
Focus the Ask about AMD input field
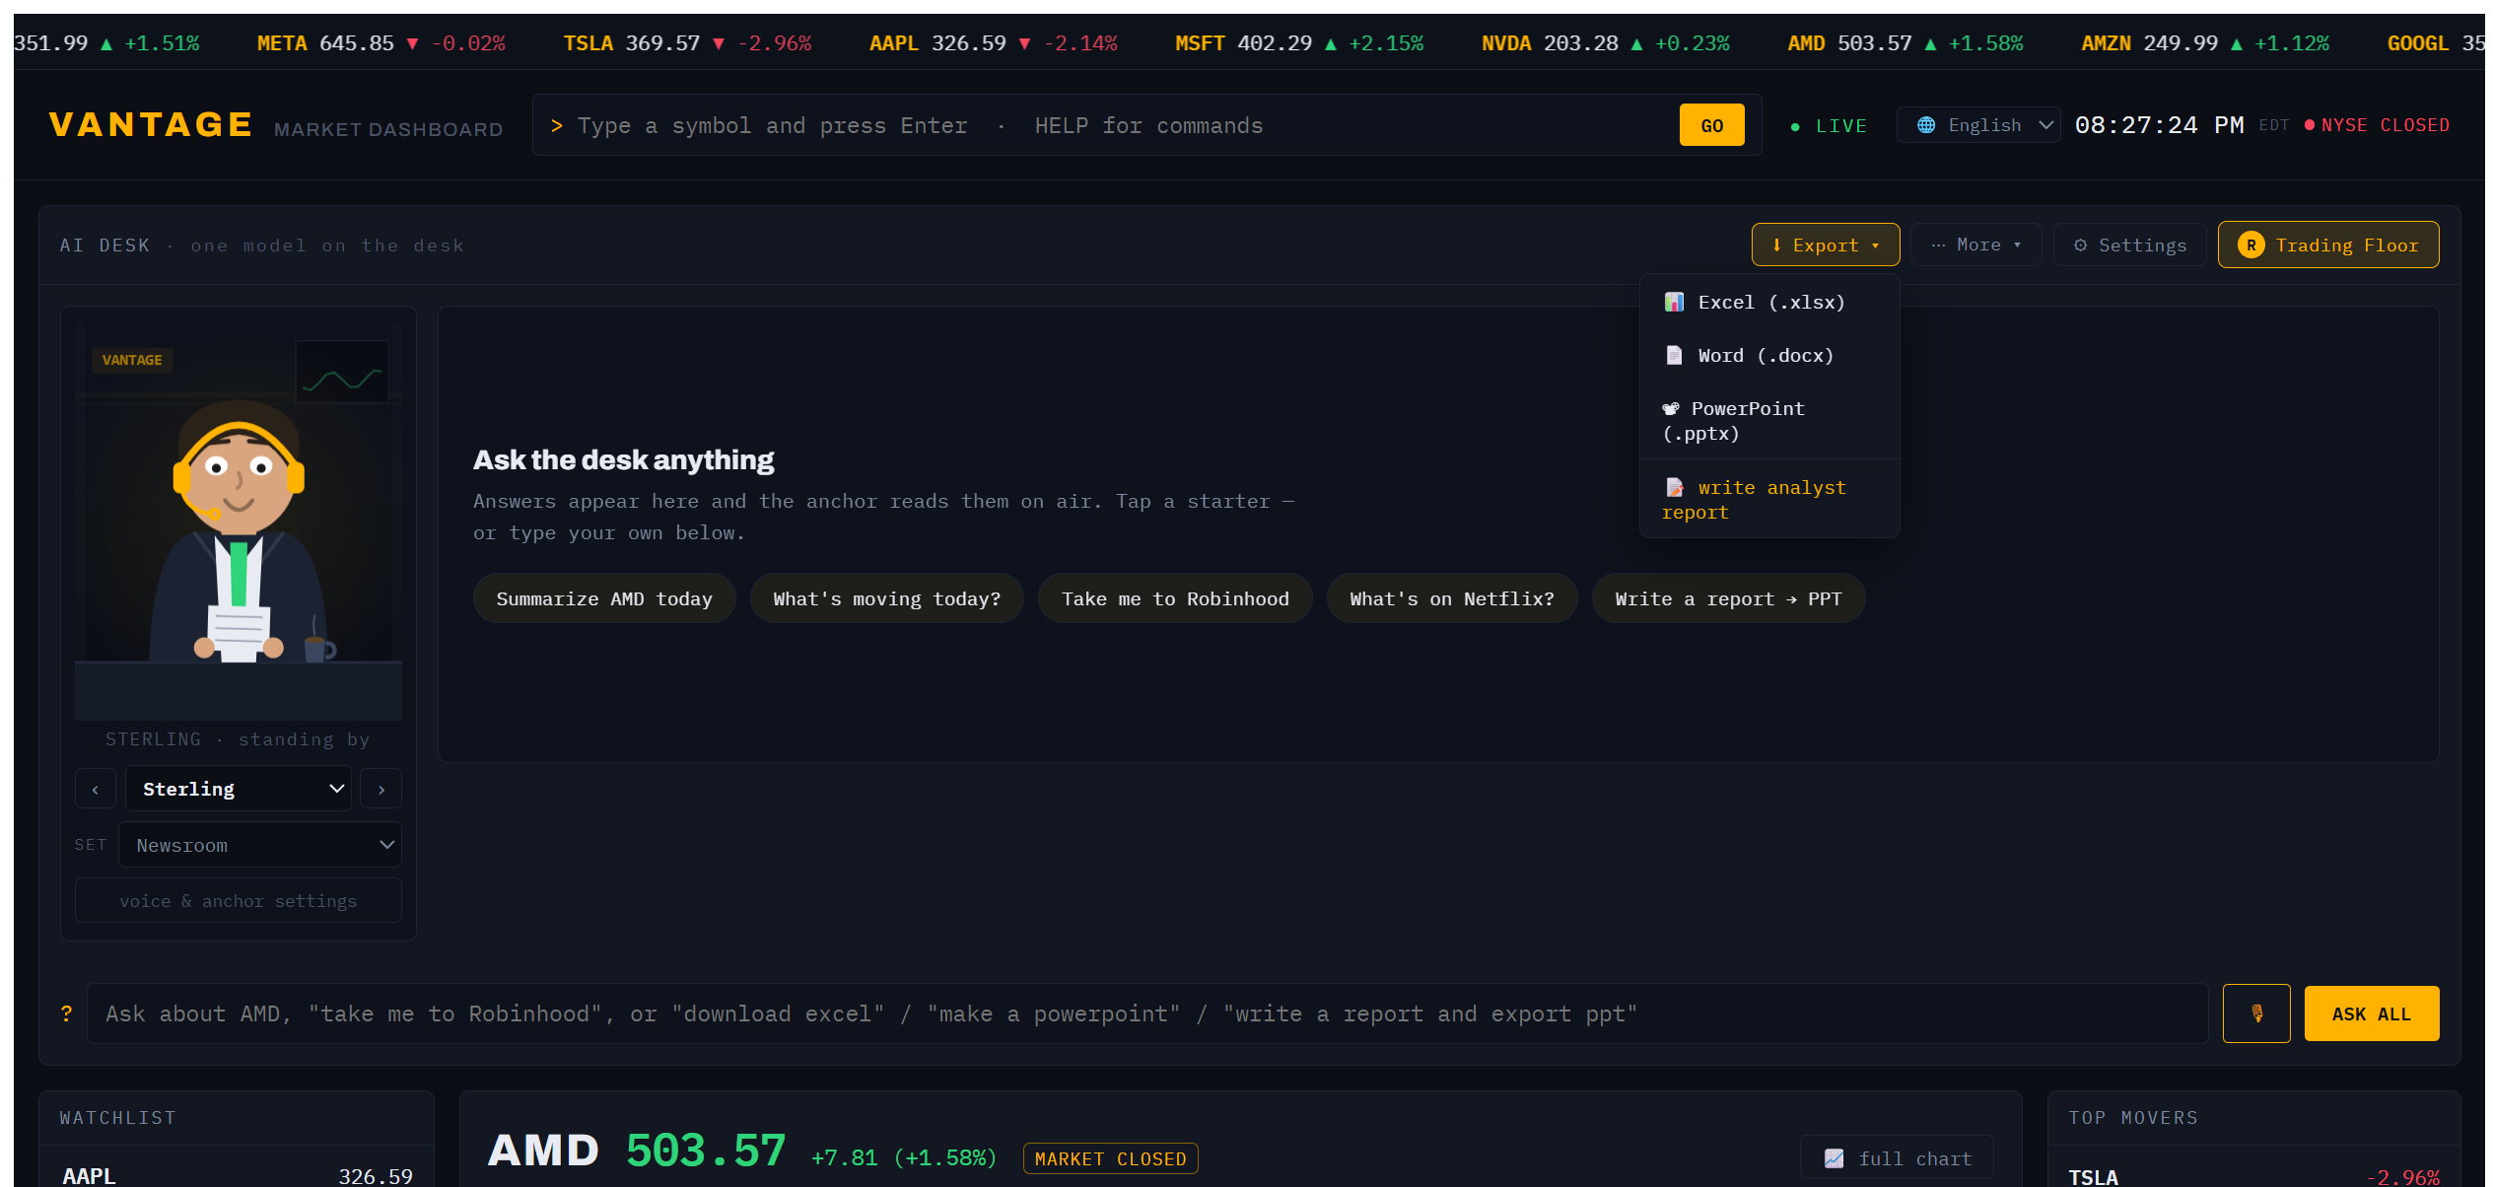(1147, 1013)
